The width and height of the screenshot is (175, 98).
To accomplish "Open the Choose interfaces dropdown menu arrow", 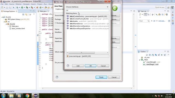I will tap(107, 7).
